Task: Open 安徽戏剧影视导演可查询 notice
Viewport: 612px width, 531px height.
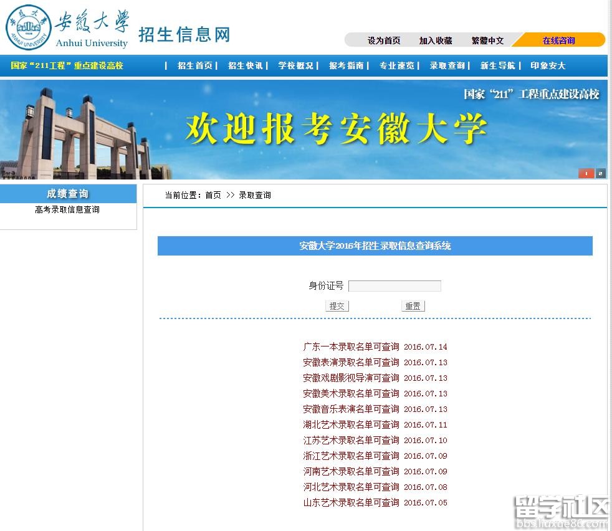Action: coord(351,378)
